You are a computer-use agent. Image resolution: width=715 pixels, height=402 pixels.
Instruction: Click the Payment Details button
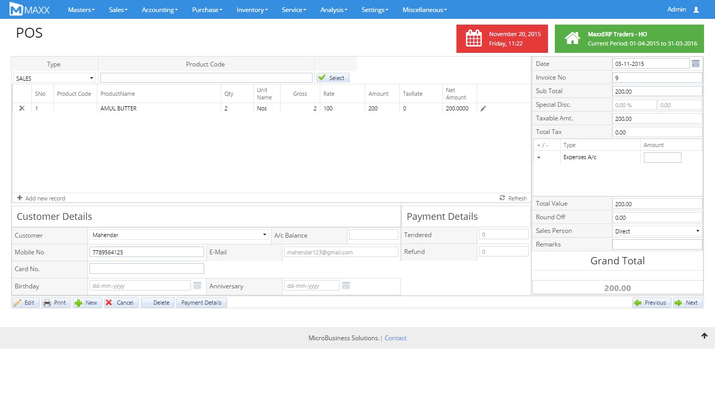click(202, 303)
